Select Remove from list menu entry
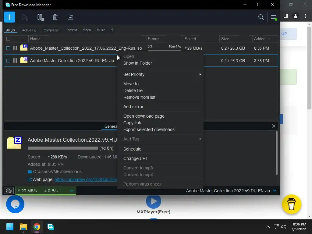The image size is (312, 234). [x=139, y=97]
